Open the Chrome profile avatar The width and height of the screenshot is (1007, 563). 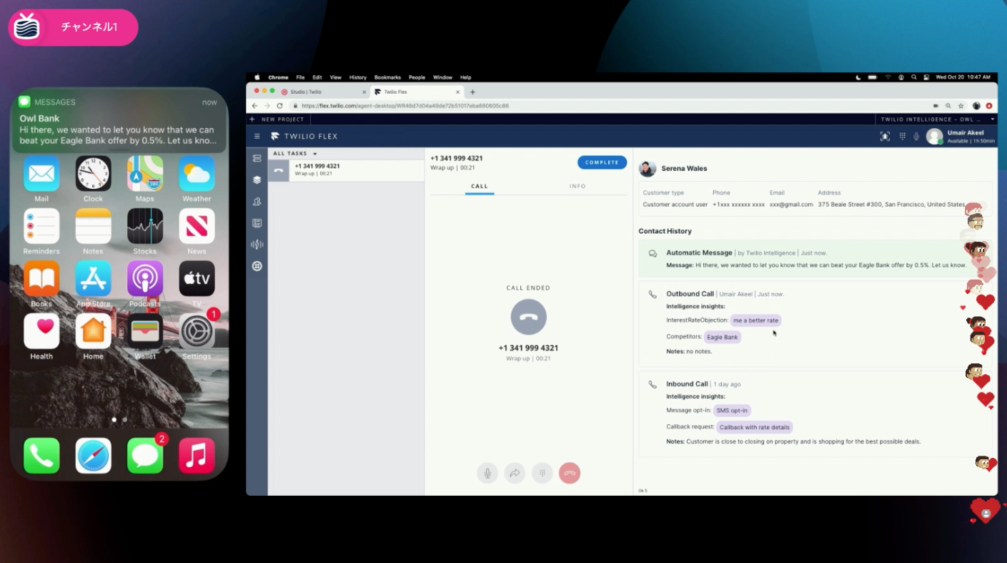tap(976, 105)
